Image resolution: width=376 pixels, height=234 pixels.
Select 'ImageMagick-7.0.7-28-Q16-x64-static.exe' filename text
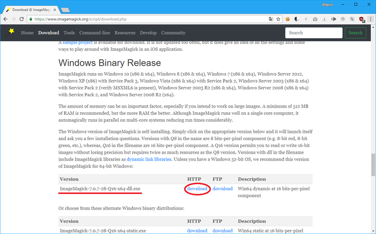coord(103,231)
